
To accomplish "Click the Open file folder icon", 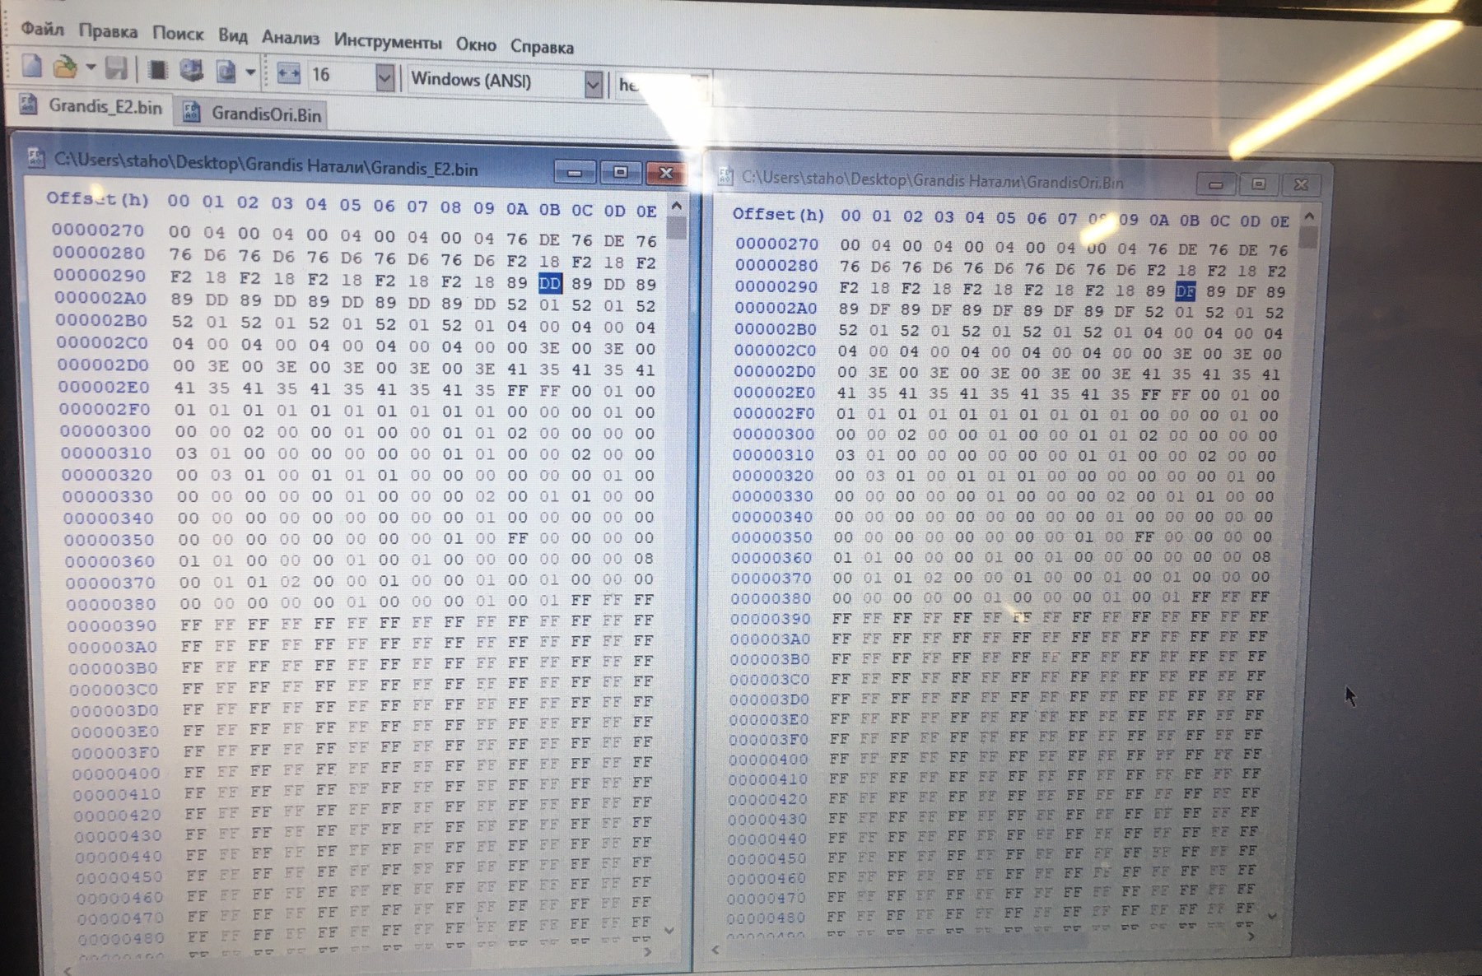I will point(64,68).
